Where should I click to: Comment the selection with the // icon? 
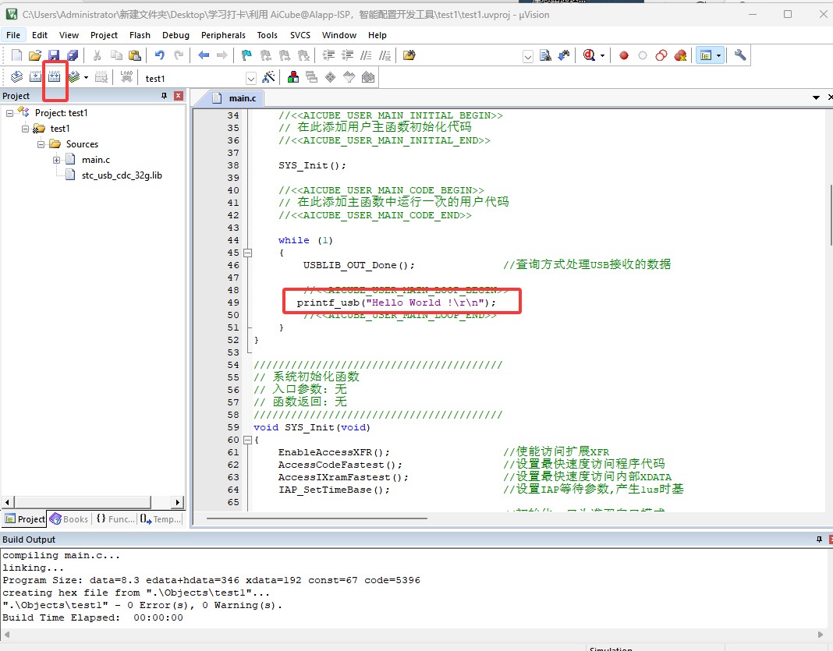pos(366,55)
